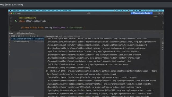The width and height of the screenshot is (172, 97).
Task: Click the Tests passed status text
Action: [x=63, y=36]
